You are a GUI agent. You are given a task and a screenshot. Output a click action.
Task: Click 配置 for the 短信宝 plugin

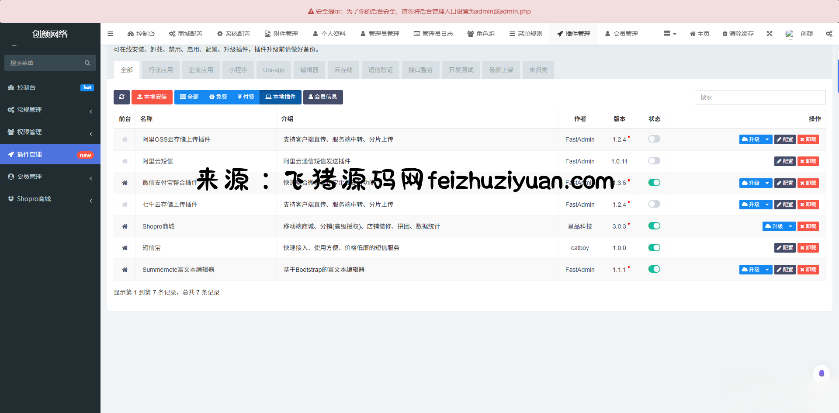point(785,248)
